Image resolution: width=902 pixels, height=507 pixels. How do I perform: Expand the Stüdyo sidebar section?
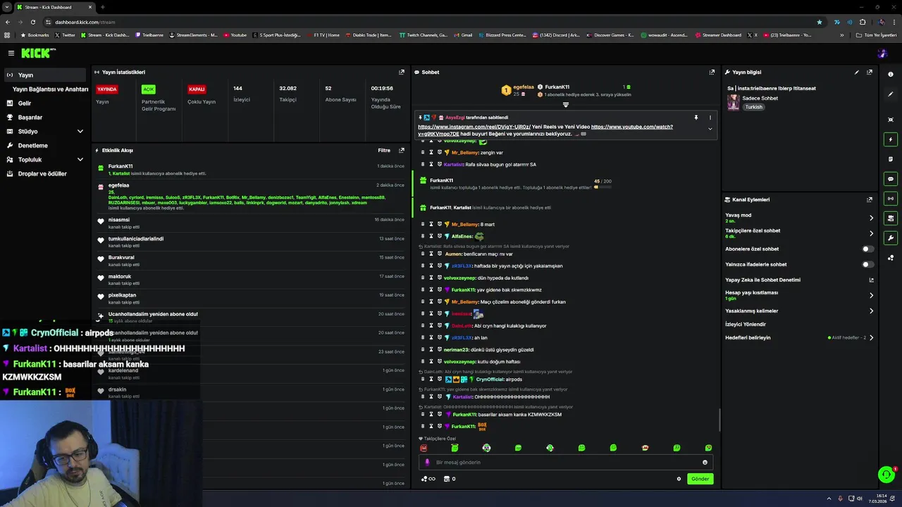click(x=80, y=131)
